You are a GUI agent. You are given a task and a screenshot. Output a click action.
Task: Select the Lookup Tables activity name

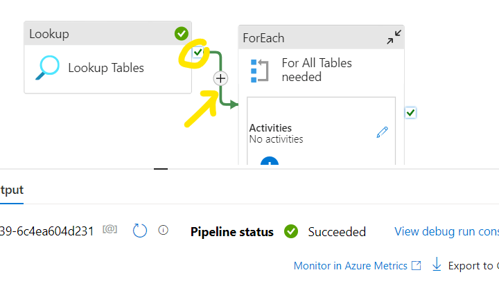pyautogui.click(x=106, y=68)
